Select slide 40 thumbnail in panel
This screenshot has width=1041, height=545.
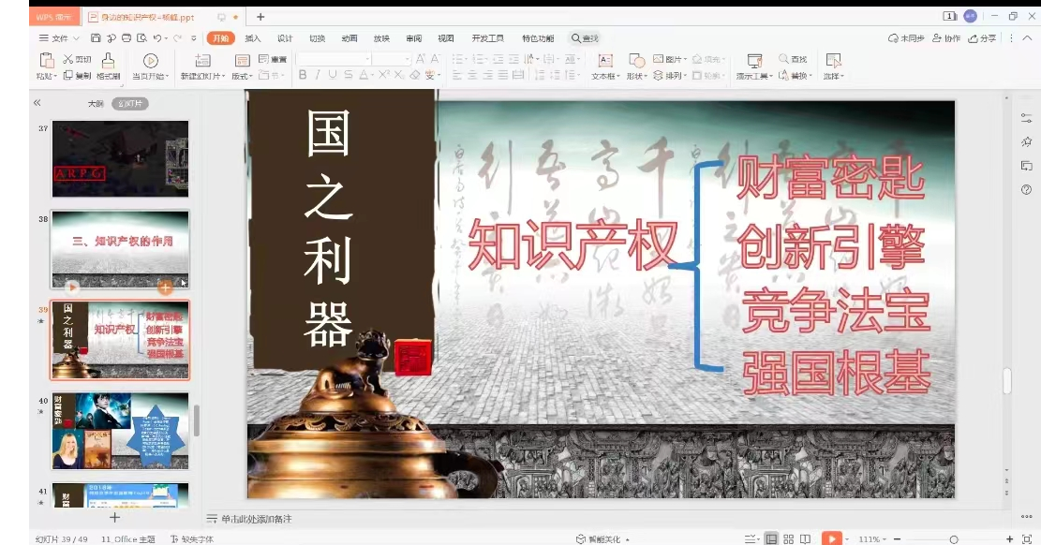coord(120,430)
